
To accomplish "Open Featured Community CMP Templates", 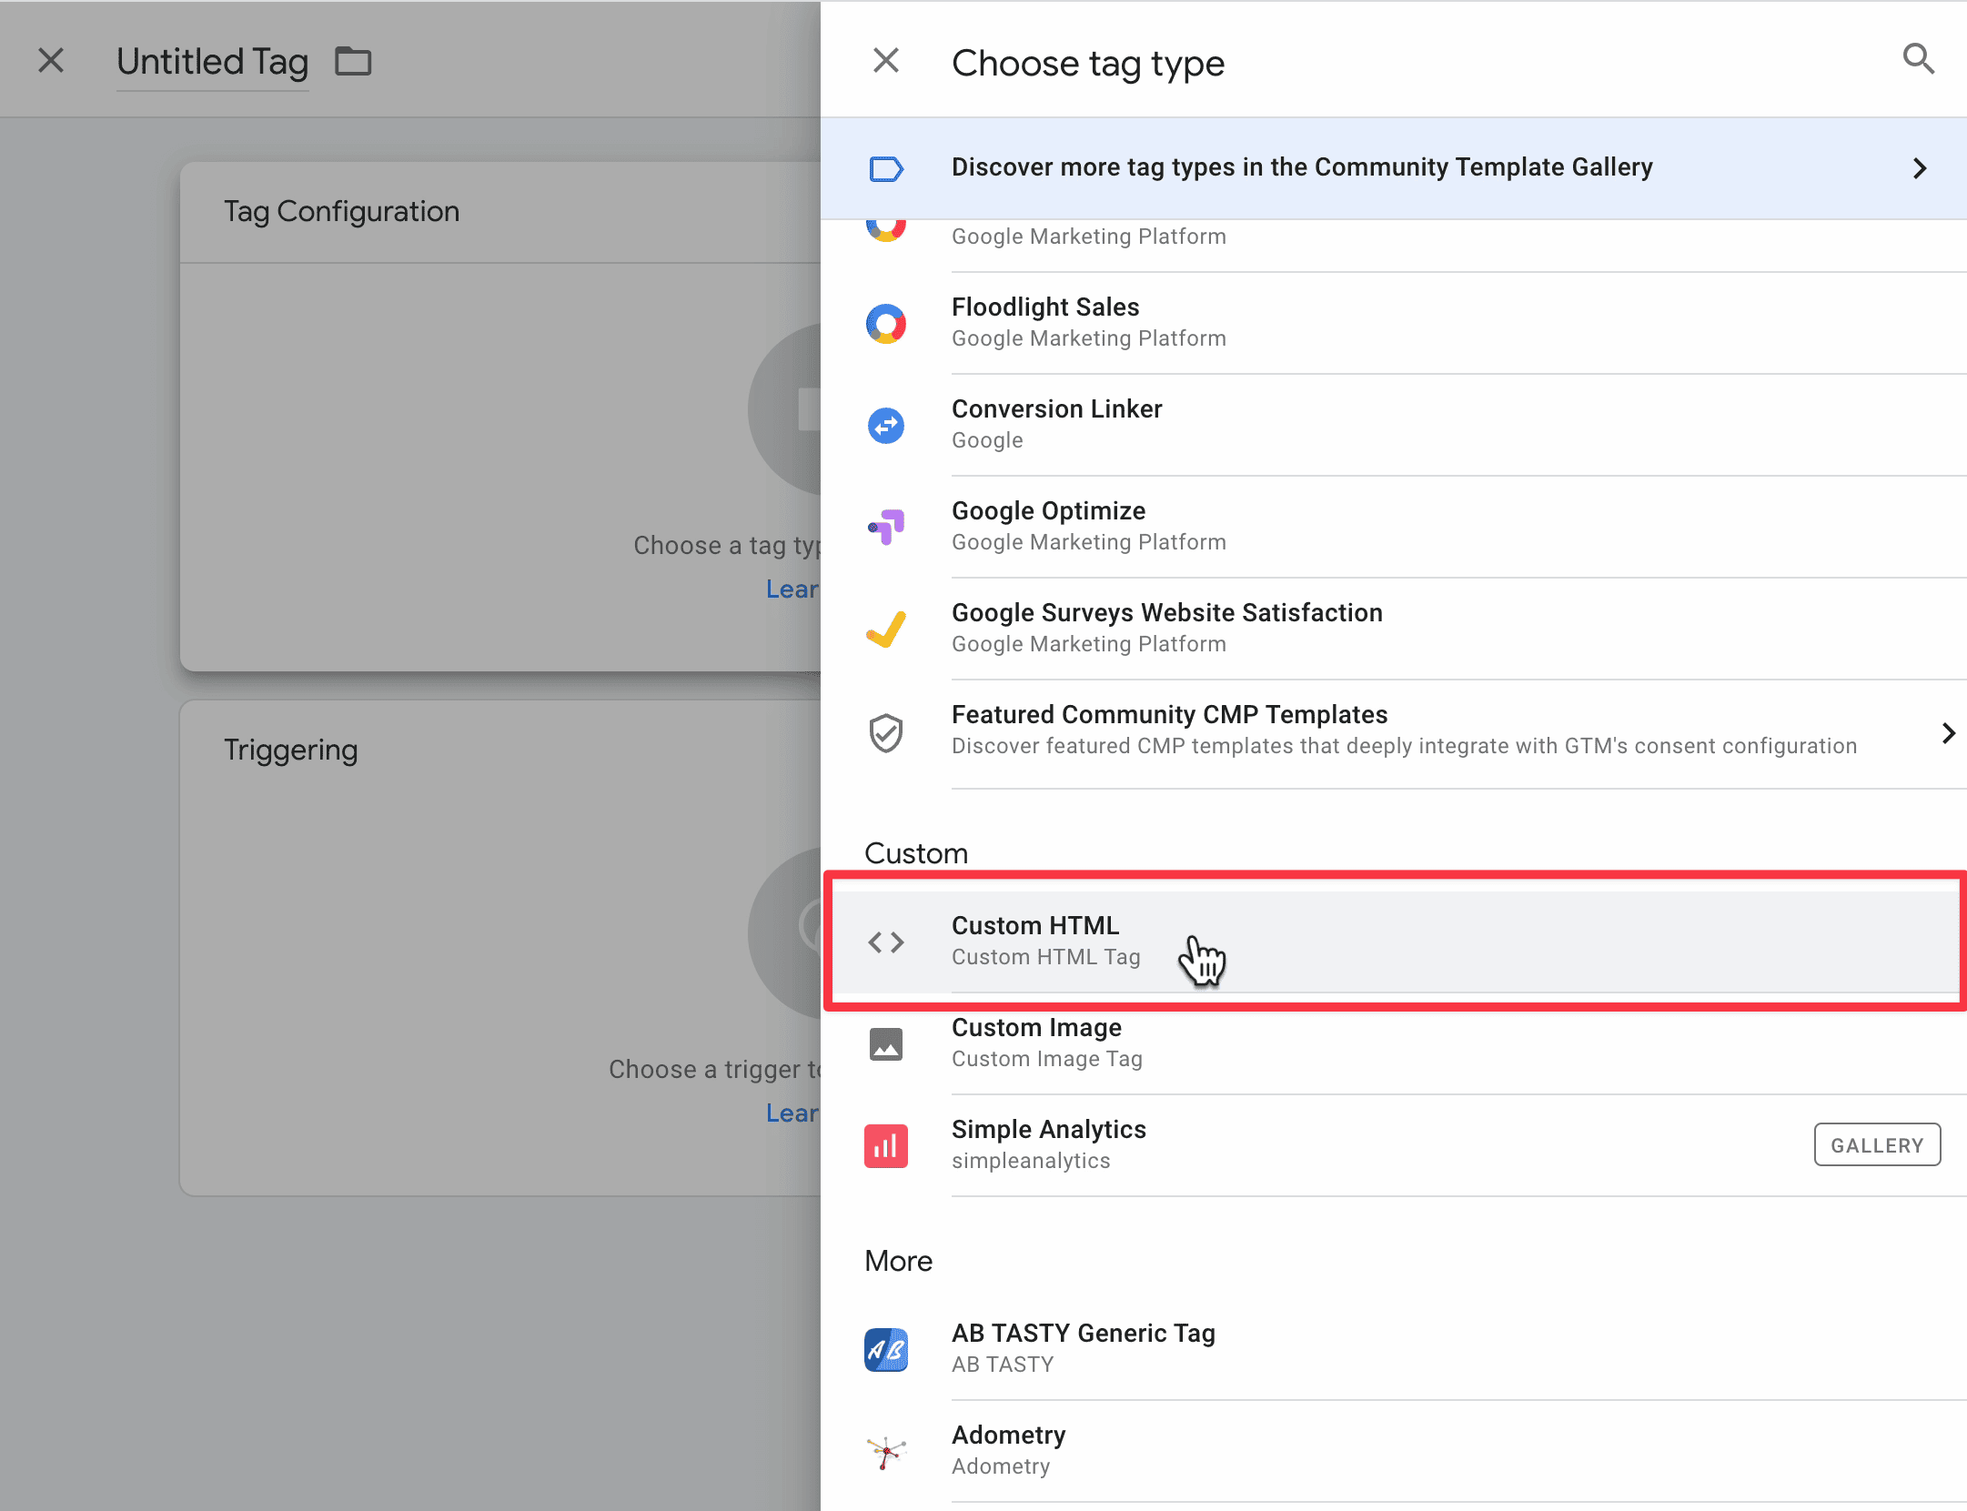I will coord(1394,732).
